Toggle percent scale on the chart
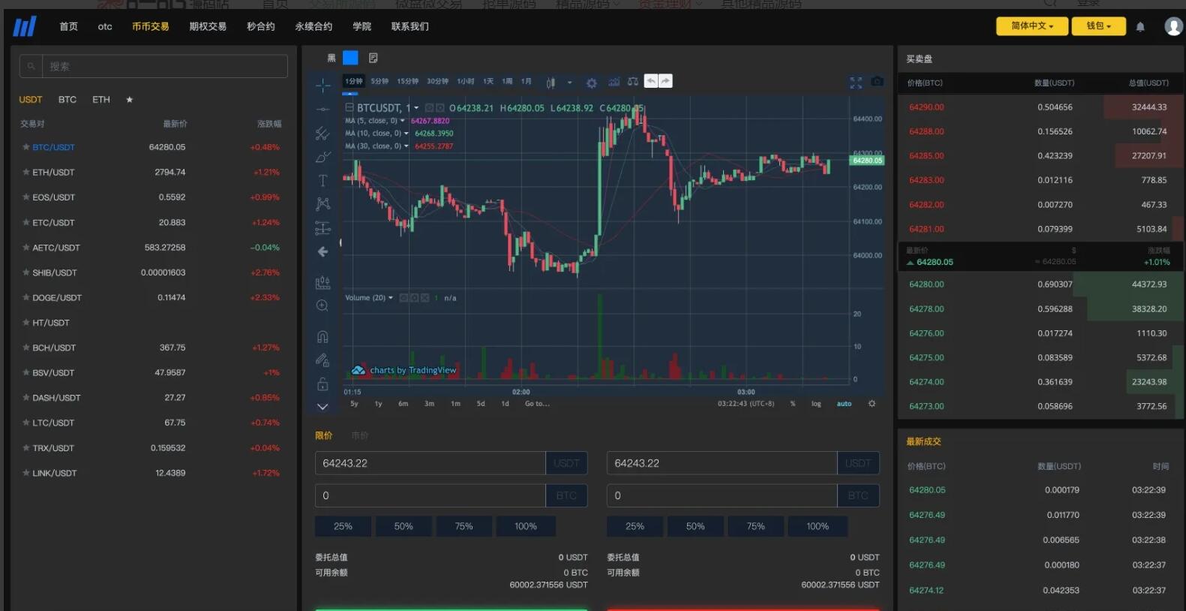Image resolution: width=1186 pixels, height=611 pixels. coord(793,404)
